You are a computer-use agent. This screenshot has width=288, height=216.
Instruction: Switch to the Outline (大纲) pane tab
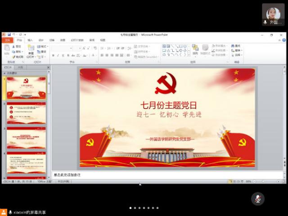(x=20, y=67)
